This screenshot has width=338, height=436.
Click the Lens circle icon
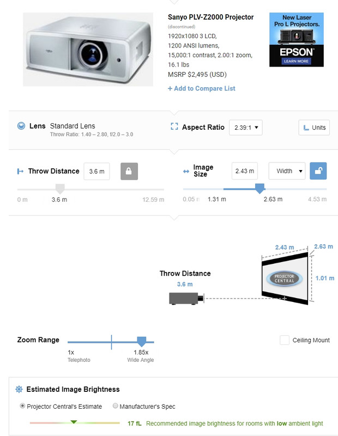(21, 126)
